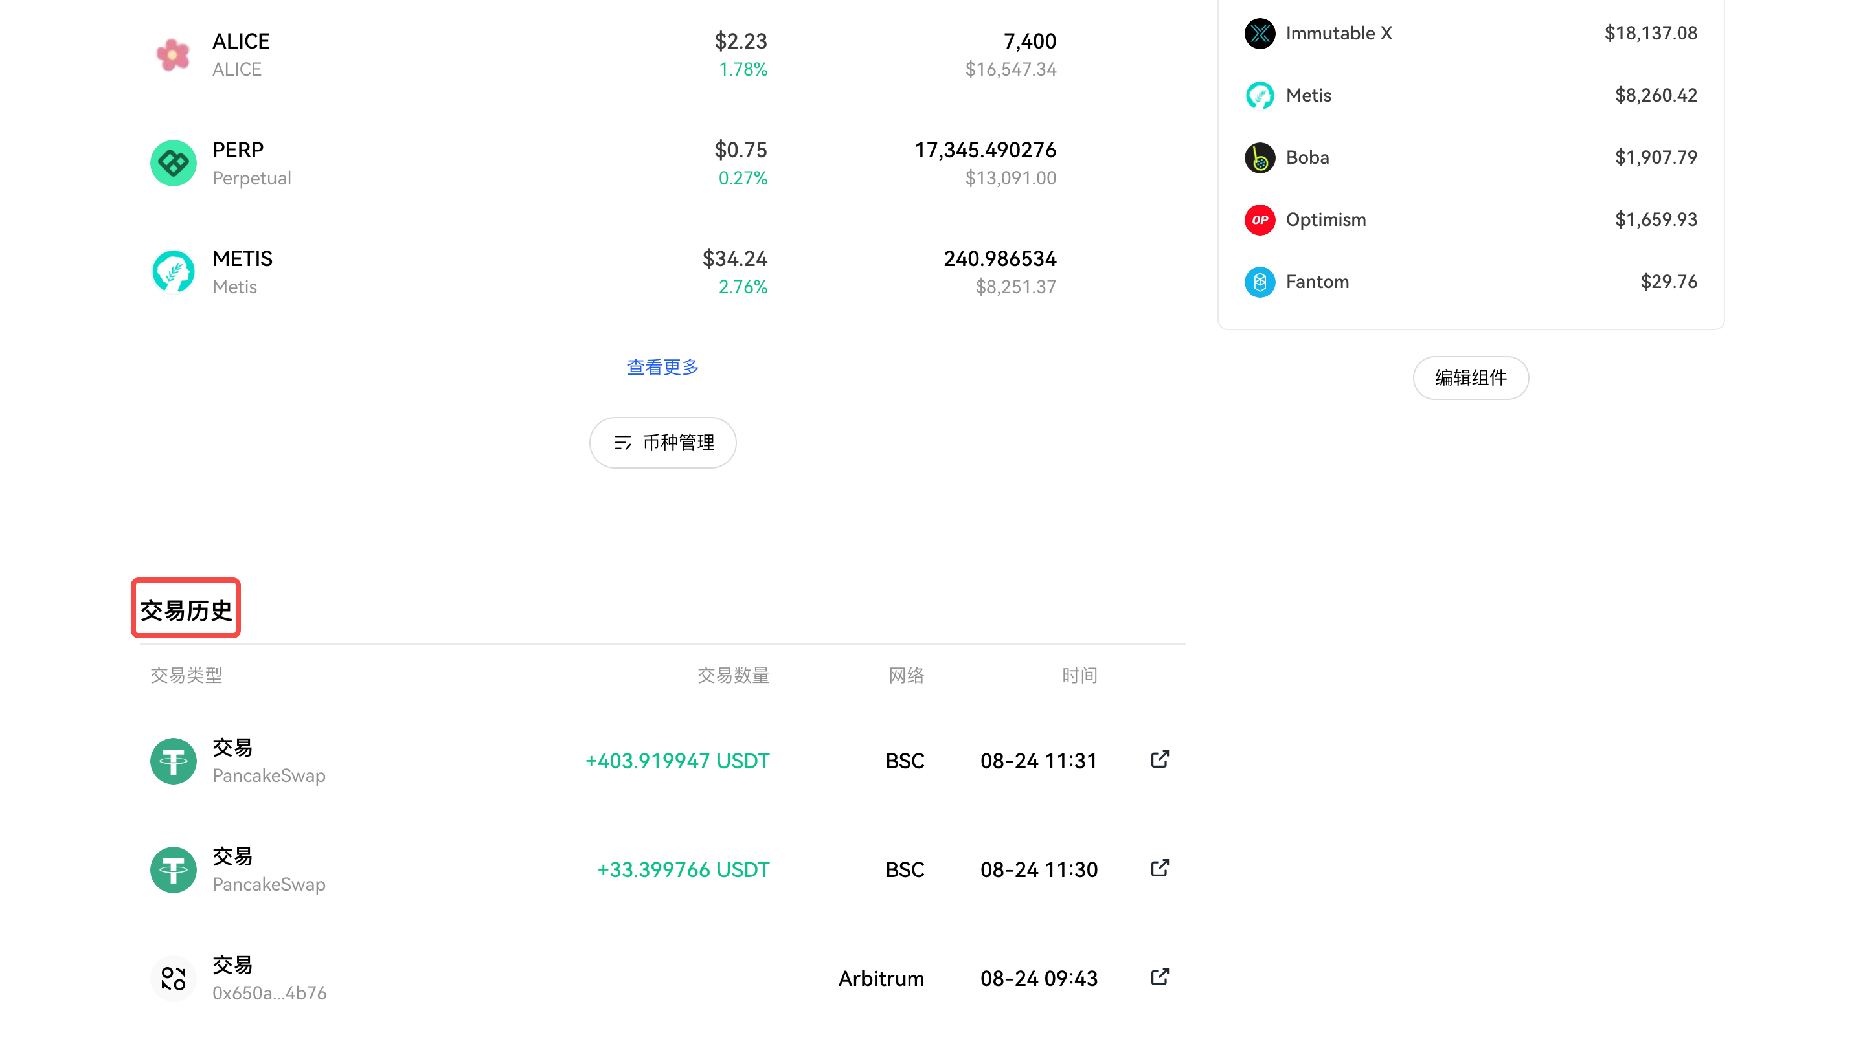Click the Metis network icon in sidebar
The image size is (1865, 1059).
click(x=1259, y=95)
